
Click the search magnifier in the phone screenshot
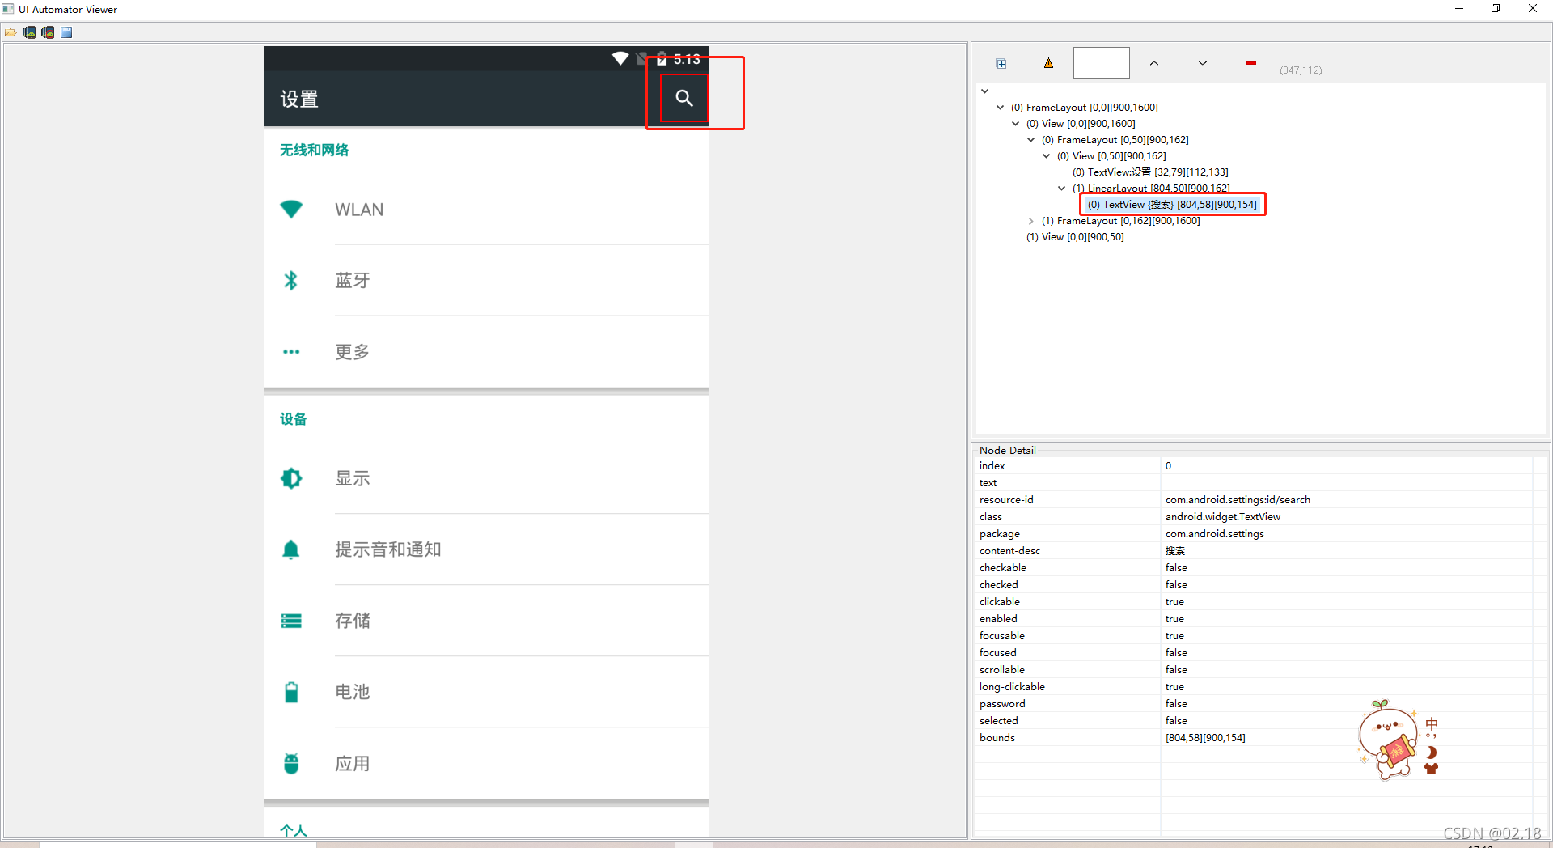coord(684,98)
